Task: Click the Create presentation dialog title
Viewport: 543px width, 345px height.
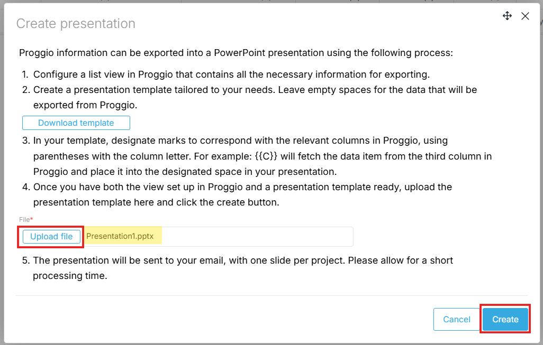Action: [76, 23]
